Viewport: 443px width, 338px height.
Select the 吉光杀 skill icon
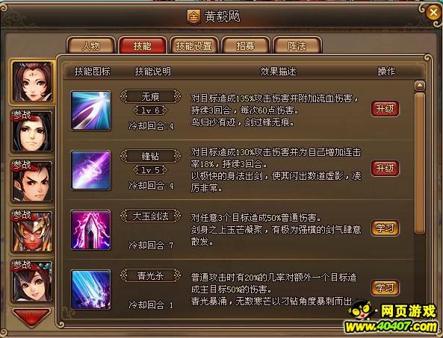(90, 290)
